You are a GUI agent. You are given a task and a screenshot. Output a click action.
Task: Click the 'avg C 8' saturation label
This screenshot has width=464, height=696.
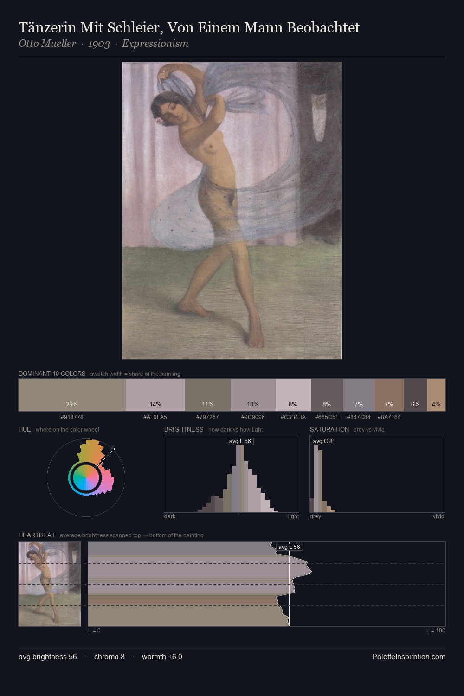coord(323,441)
